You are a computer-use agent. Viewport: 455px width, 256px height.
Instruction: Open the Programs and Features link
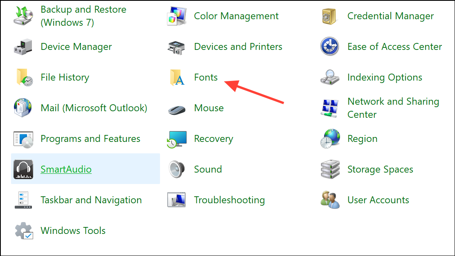click(x=90, y=139)
